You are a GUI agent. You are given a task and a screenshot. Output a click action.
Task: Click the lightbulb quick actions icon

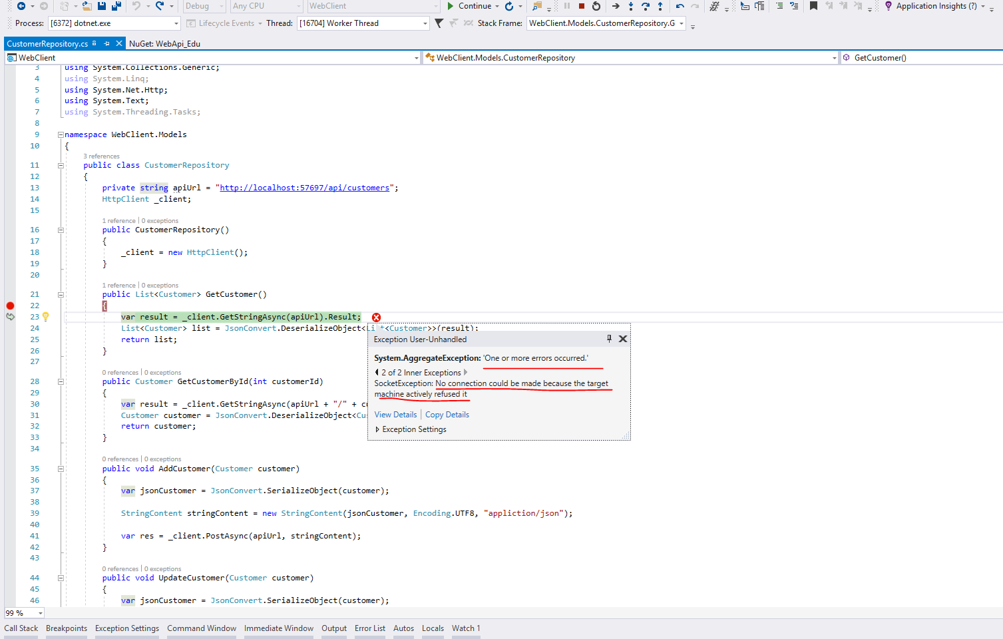46,317
